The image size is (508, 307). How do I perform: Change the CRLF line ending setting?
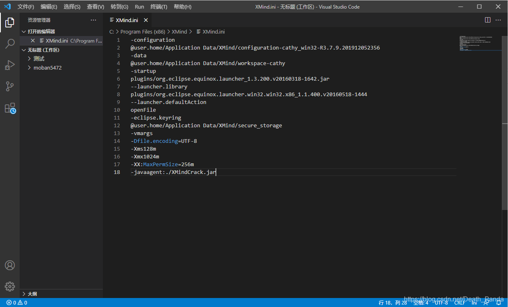[459, 302]
